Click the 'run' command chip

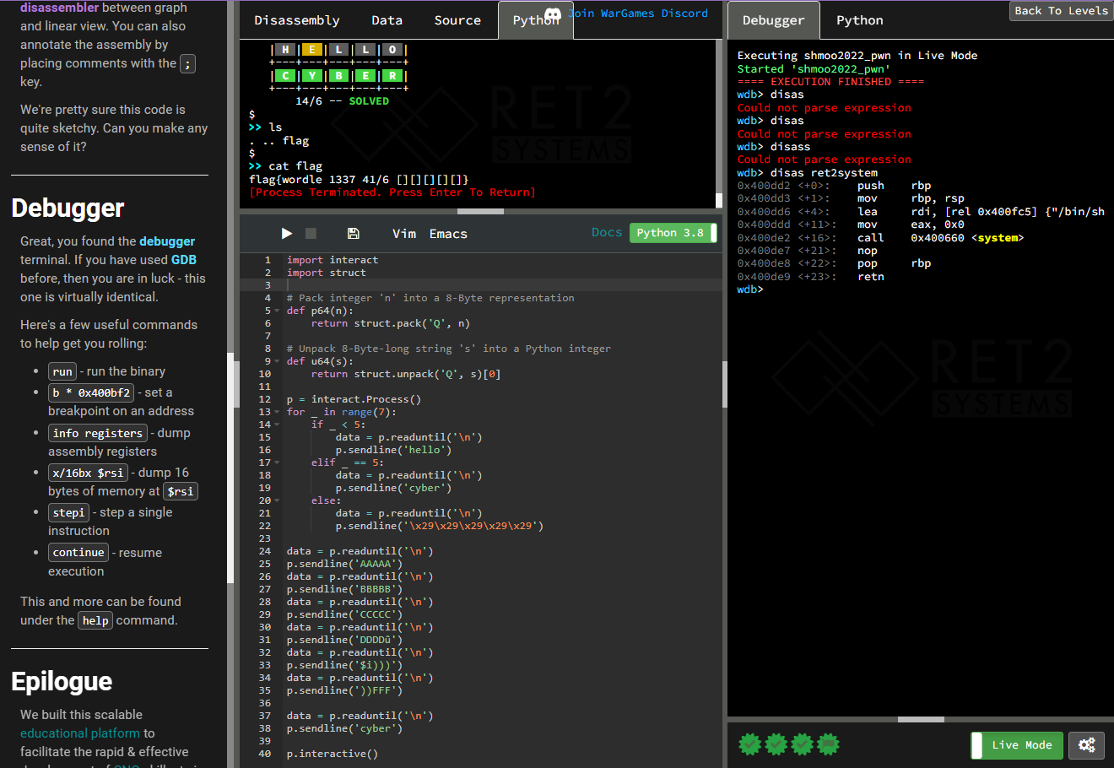coord(63,371)
